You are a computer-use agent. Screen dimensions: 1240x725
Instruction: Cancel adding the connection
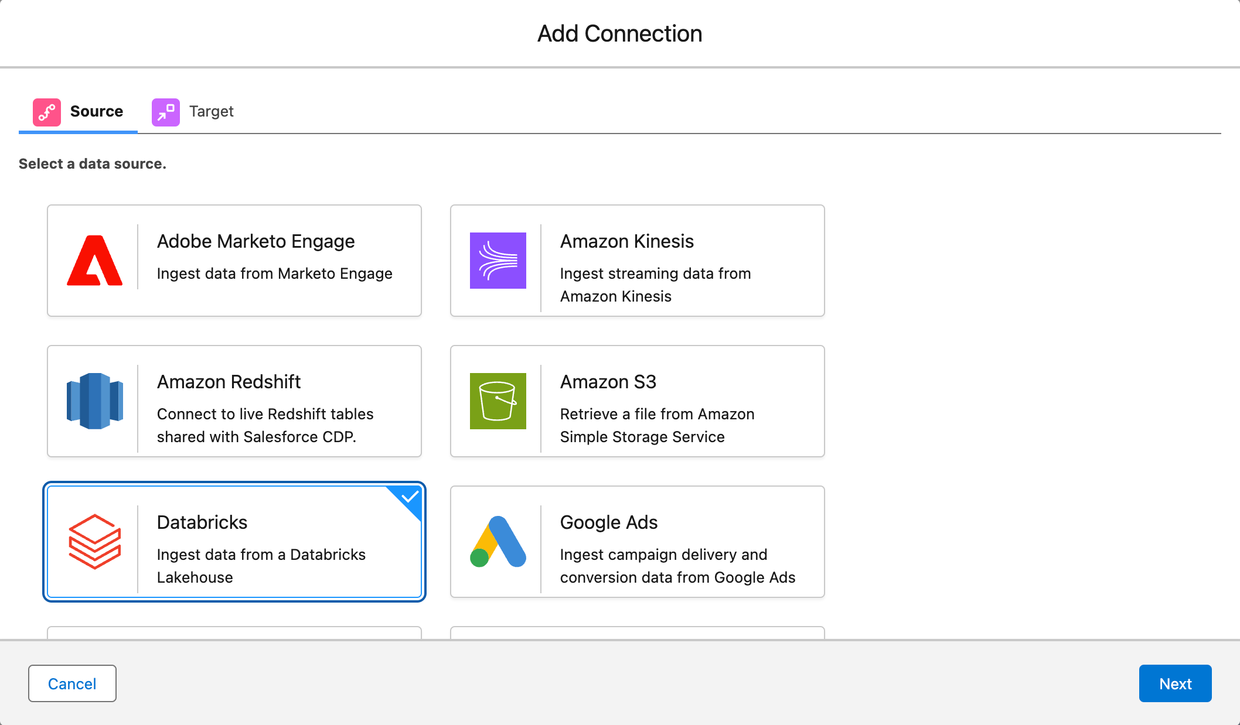click(x=72, y=683)
